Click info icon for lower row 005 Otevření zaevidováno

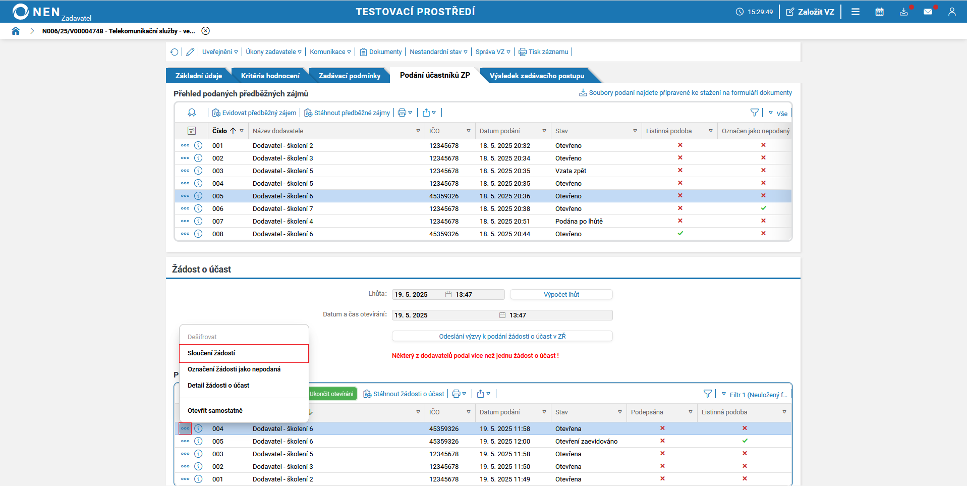(198, 441)
